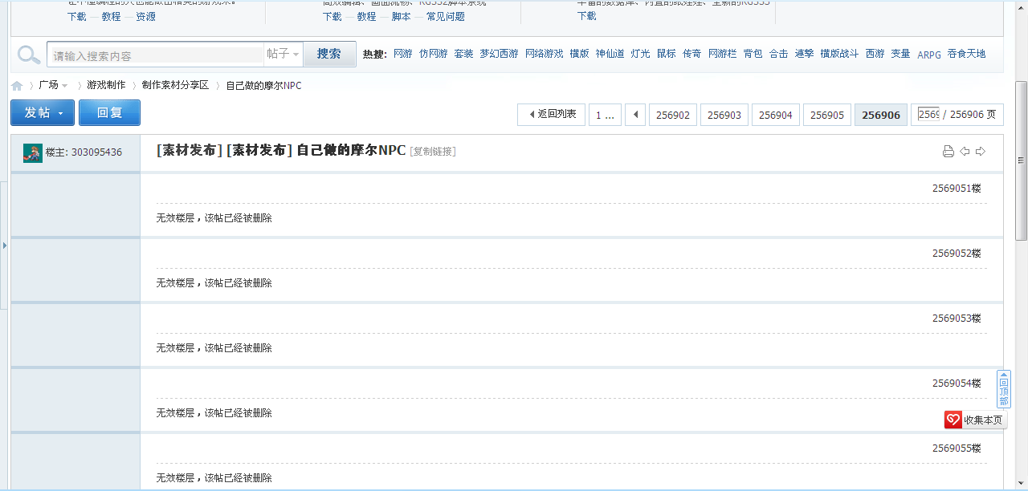Open the 发帖 new post dropdown
The height and width of the screenshot is (491, 1028).
(43, 113)
